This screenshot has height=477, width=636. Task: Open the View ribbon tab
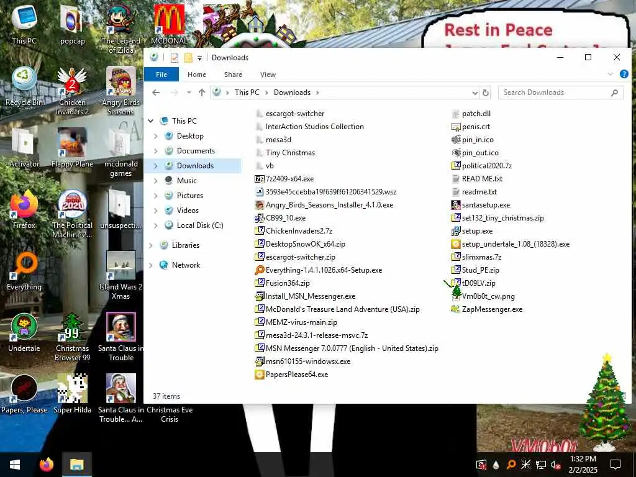(x=268, y=75)
